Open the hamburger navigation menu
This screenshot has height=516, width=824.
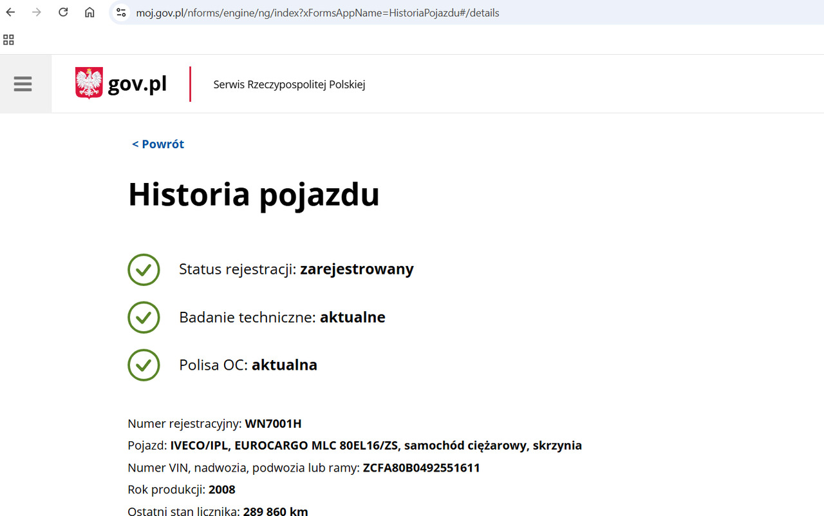click(x=23, y=84)
